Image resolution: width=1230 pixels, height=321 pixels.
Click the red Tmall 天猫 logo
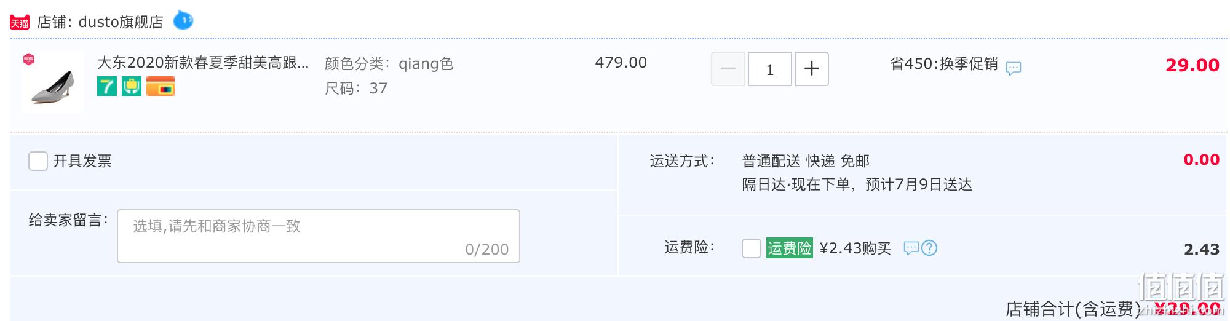(x=20, y=23)
